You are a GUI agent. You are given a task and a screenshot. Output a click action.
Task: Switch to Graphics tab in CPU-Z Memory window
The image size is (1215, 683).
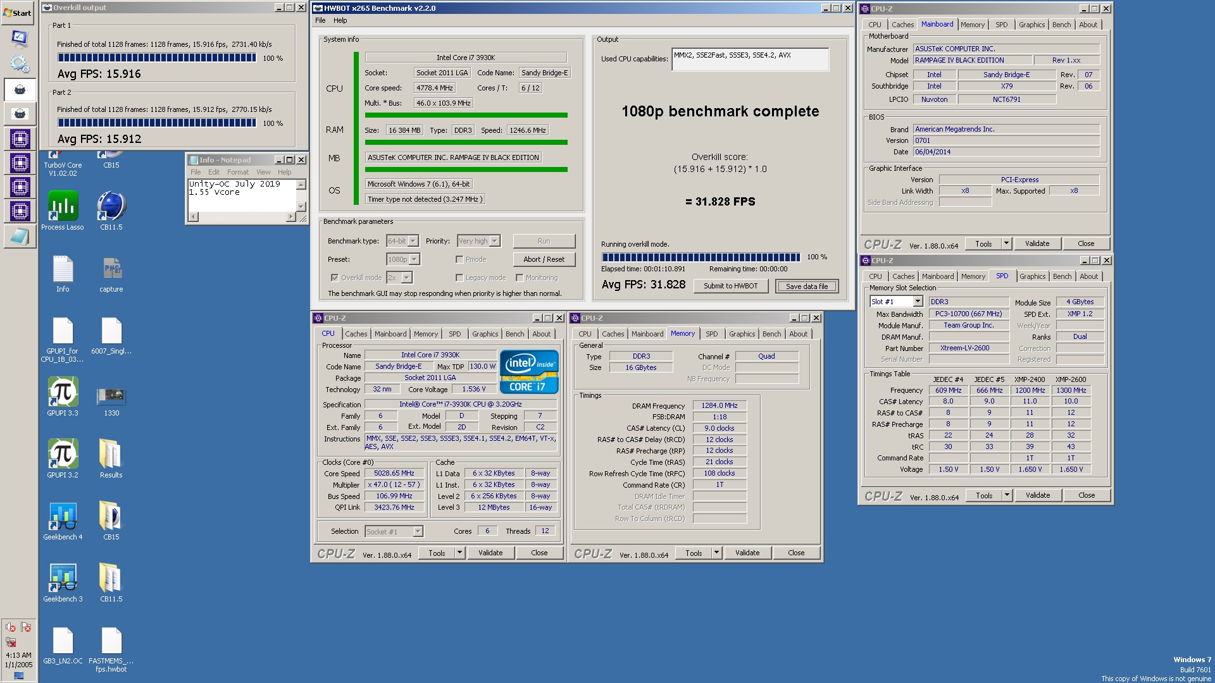742,334
